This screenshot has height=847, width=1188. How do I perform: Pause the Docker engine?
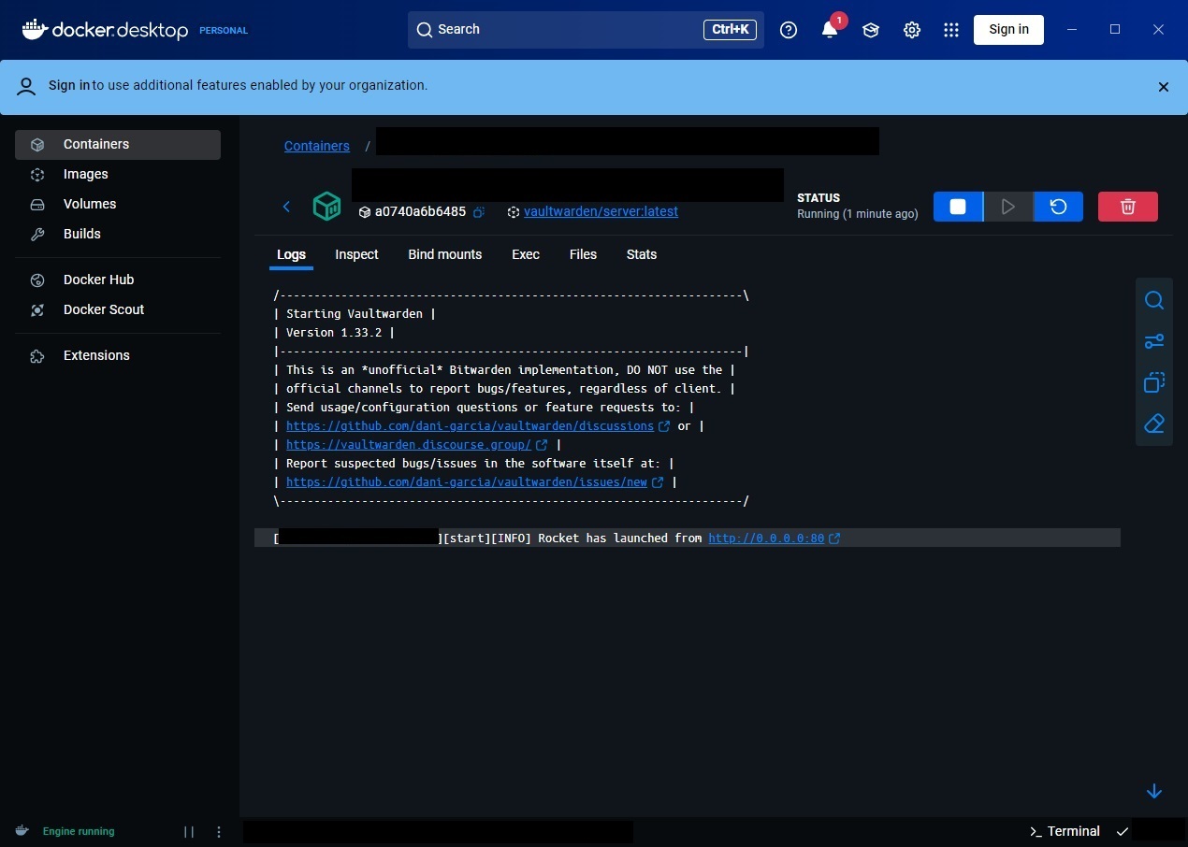[x=189, y=831]
